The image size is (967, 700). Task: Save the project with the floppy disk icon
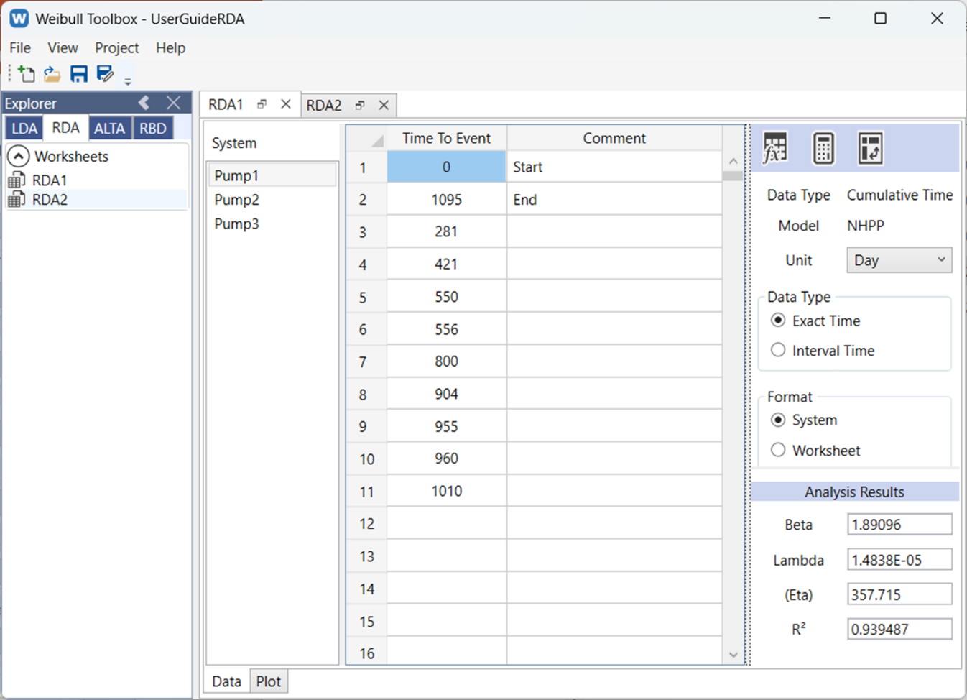point(78,73)
